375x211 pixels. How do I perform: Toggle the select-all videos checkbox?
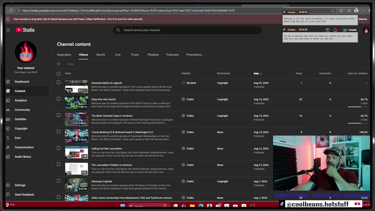[x=59, y=74]
